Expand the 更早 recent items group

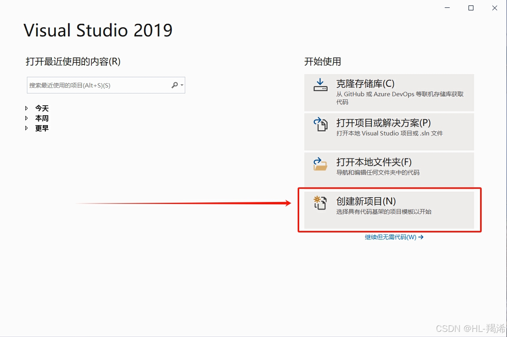point(42,128)
